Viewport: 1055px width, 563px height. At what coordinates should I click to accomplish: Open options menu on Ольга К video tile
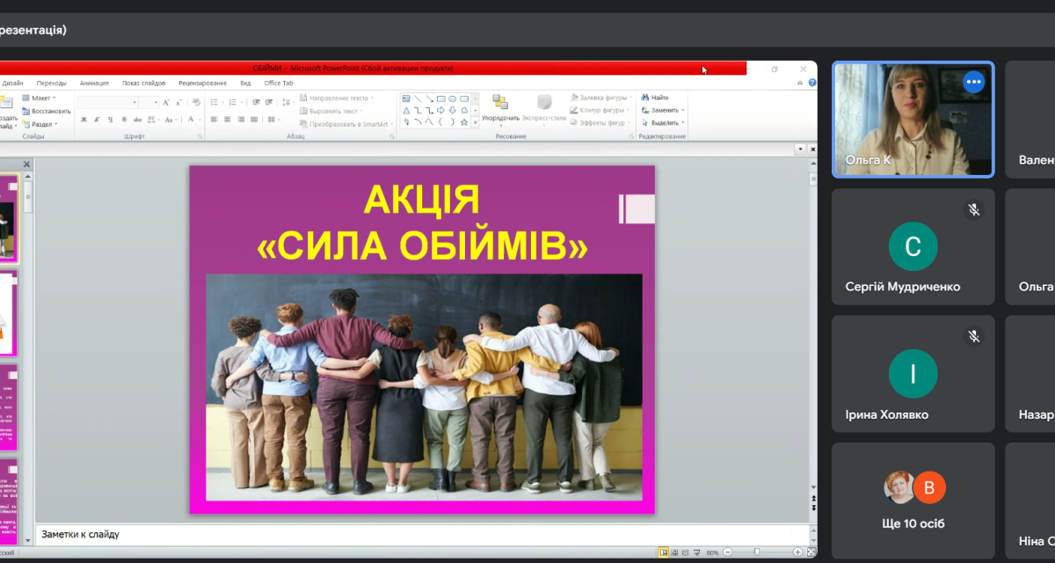click(x=972, y=82)
